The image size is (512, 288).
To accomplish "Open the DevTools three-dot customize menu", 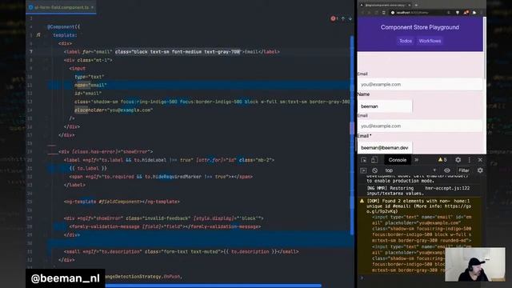I will (470, 160).
